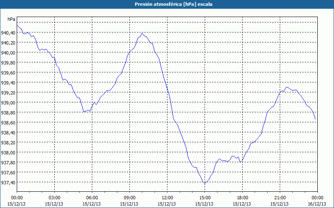334x208 pixels.
Task: Click the 939,80 axis value
Action: [8, 63]
